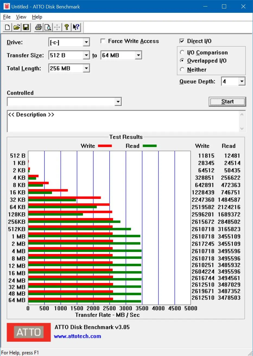Viewport: 253px width, 356px height.
Task: Click the Transfer Rate - MB / Sec label
Action: point(107,315)
